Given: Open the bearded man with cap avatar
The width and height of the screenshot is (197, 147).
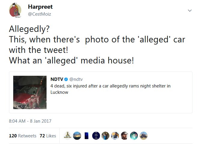Looking at the screenshot, I should click(x=125, y=136).
